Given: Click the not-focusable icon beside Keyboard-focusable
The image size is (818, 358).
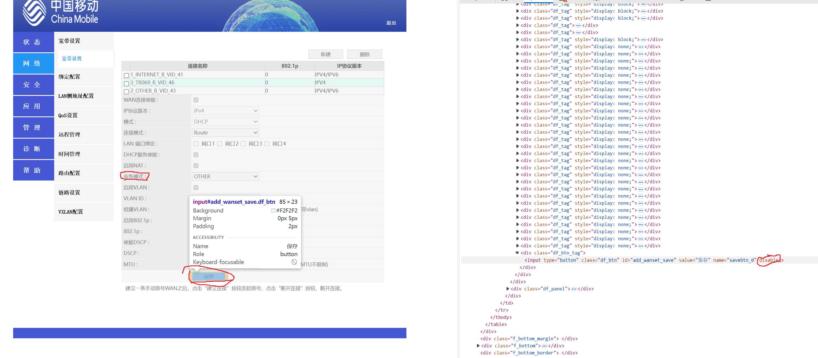Looking at the screenshot, I should click(294, 262).
